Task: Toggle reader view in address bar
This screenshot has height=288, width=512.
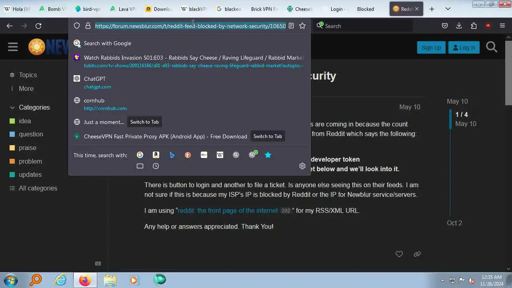Action: click(291, 26)
